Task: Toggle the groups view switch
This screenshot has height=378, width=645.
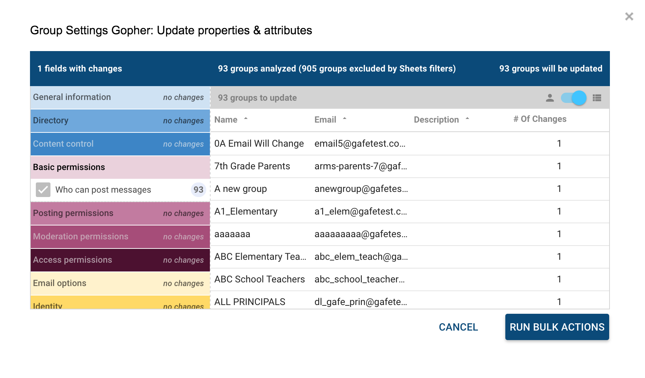Action: tap(574, 98)
